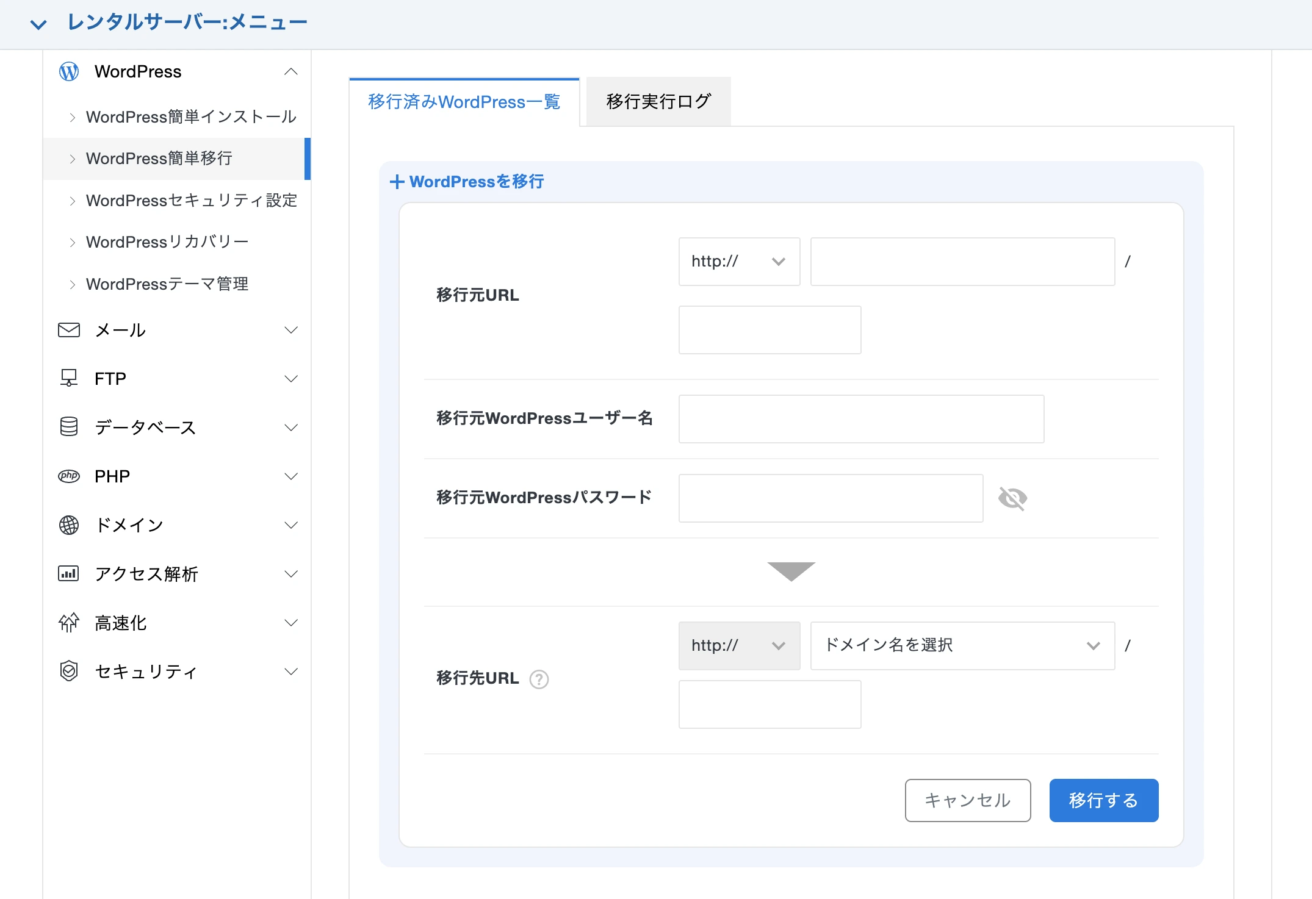Click the 移行元WordPressパスワード input field
The height and width of the screenshot is (899, 1312).
831,498
